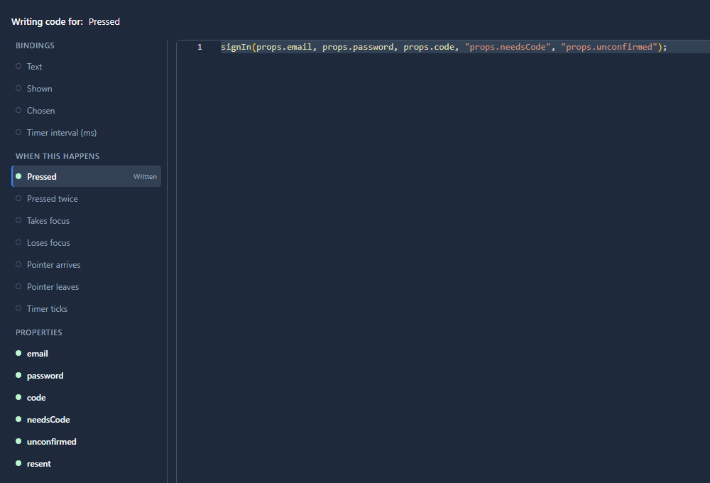Select the Timer ticks event
The image size is (710, 483).
click(x=86, y=308)
